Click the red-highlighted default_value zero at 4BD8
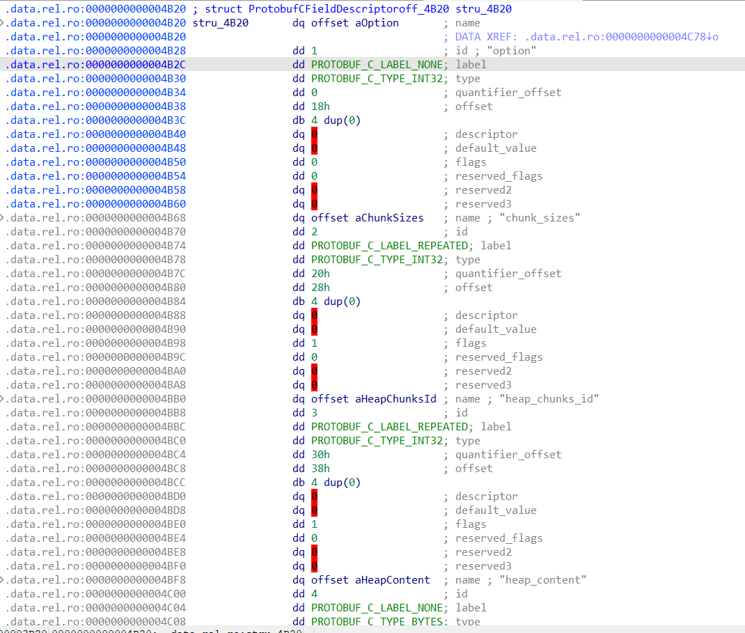 [315, 510]
